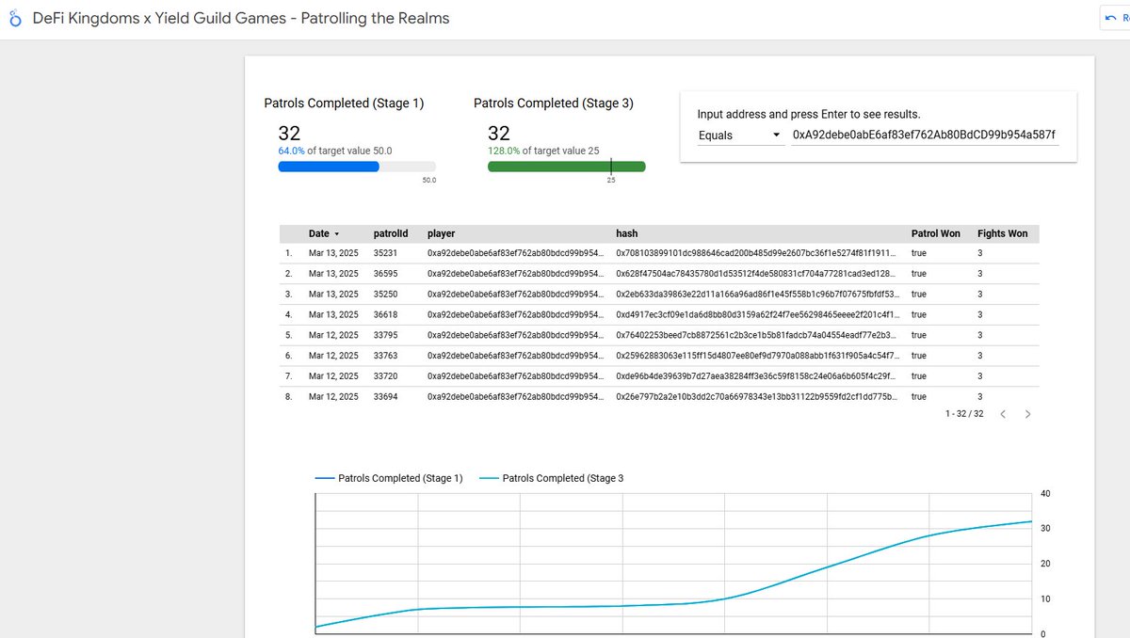Click the Stage 3 scorecard value 32

[499, 134]
